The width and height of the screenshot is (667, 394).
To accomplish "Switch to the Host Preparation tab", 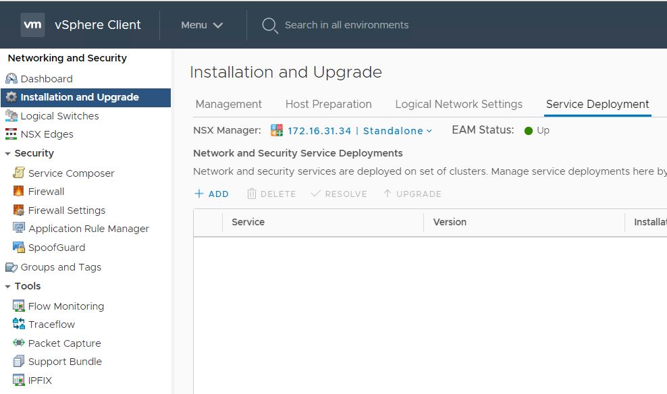I will 328,104.
